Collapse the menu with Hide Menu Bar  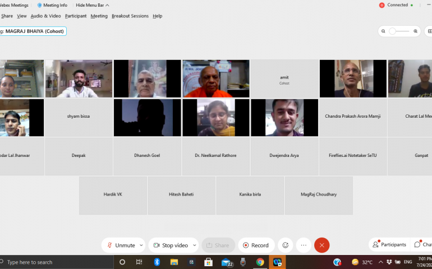coord(93,5)
